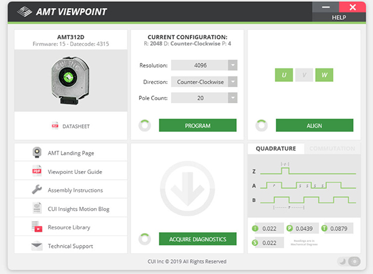Click the quadrature Z waveform trace
The height and width of the screenshot is (274, 373).
[308, 171]
